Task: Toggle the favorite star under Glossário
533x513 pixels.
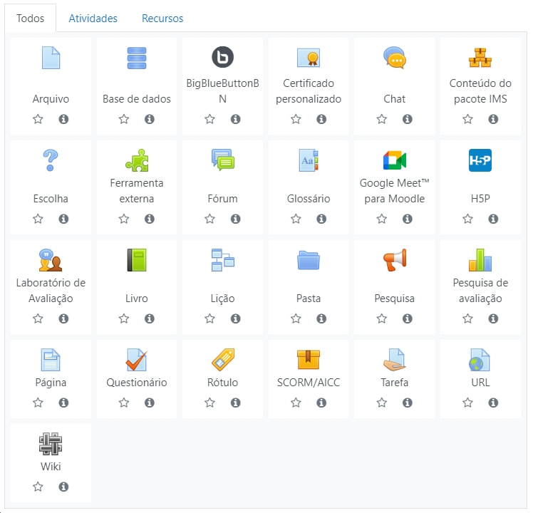Action: [296, 219]
